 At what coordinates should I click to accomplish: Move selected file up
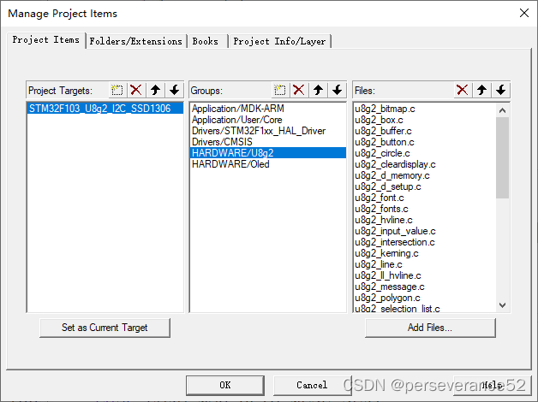point(481,91)
